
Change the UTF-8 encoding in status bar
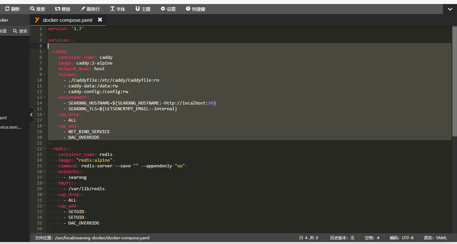coord(402,238)
